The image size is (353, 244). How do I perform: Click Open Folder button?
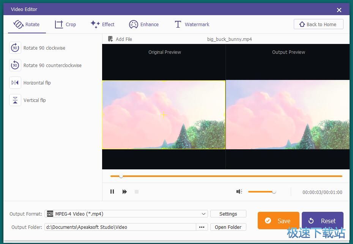point(228,227)
